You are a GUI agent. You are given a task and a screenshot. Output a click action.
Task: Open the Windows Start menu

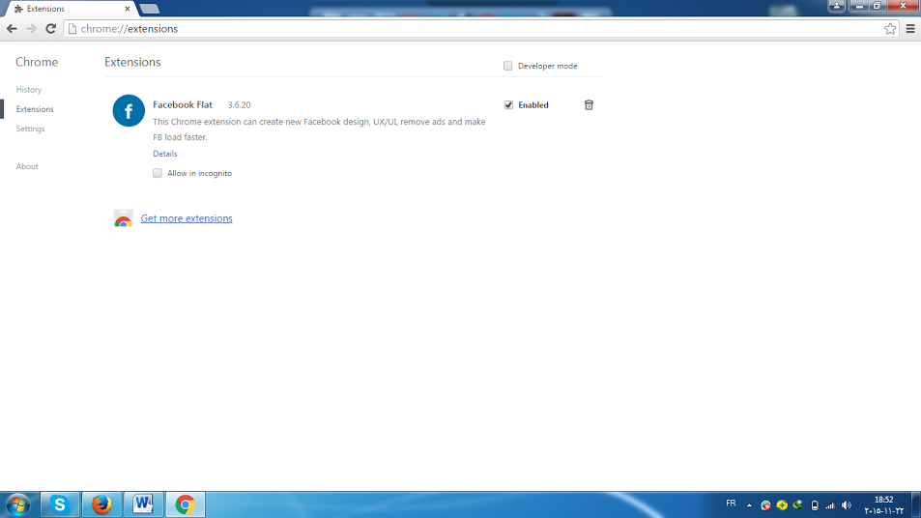coord(18,504)
